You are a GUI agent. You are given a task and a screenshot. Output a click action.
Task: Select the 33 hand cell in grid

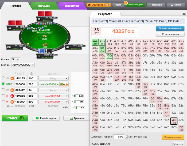click(174, 121)
